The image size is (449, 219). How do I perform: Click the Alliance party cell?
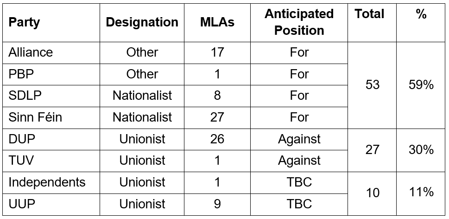click(x=31, y=52)
